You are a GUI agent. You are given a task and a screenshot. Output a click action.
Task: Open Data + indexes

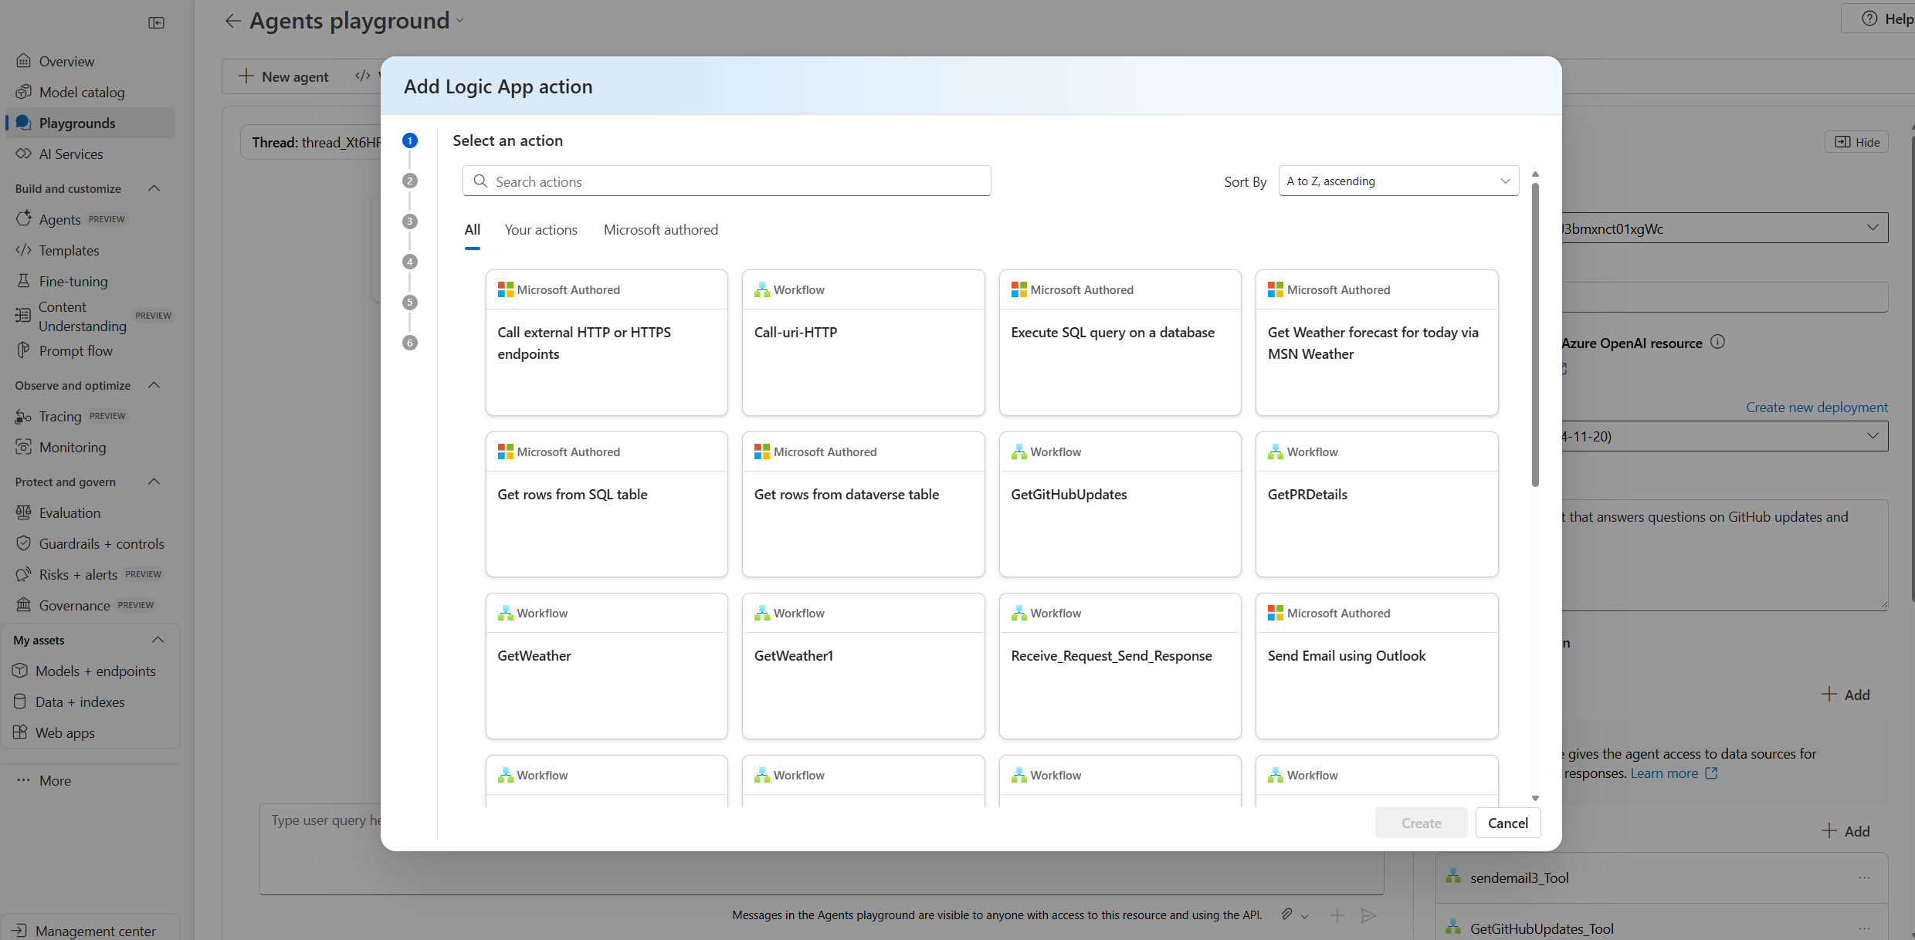pyautogui.click(x=80, y=702)
